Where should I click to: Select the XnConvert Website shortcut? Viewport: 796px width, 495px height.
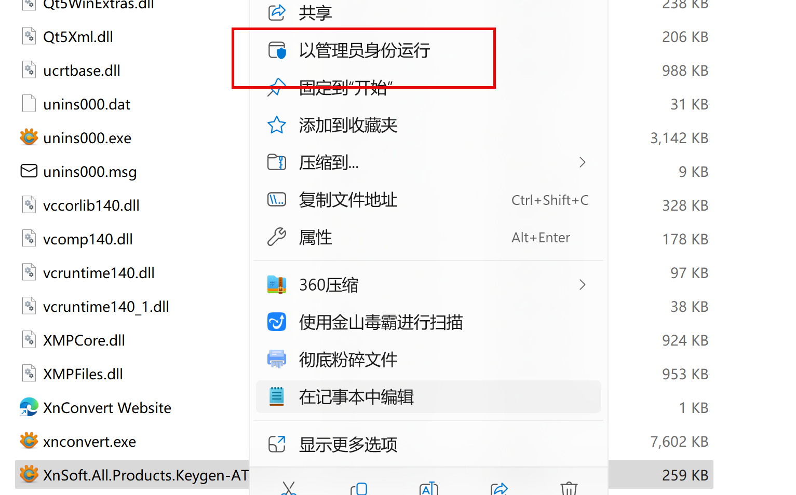coord(107,408)
